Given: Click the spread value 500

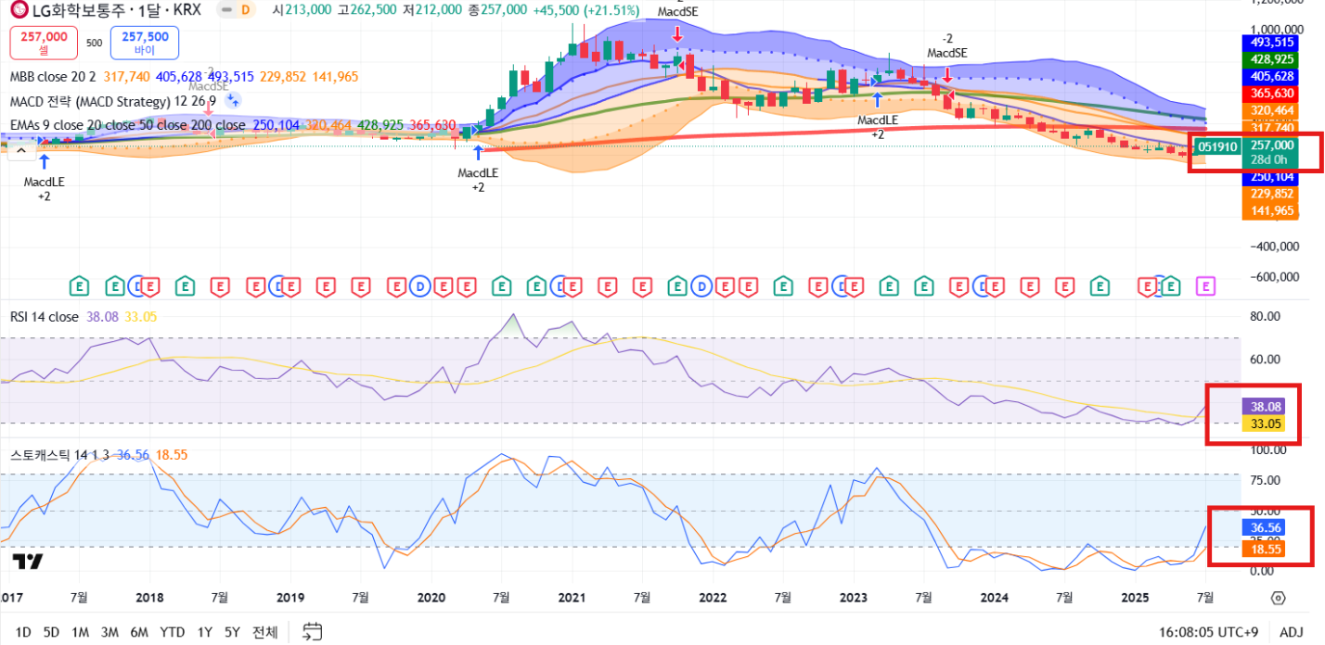Looking at the screenshot, I should [94, 43].
